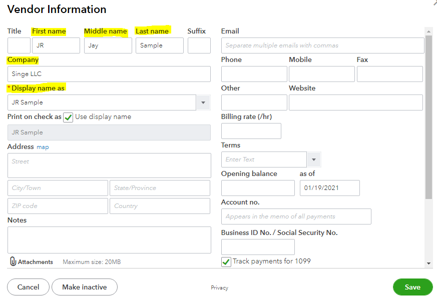The height and width of the screenshot is (299, 437).
Task: Expand the Terms text entry combo box
Action: tap(314, 159)
